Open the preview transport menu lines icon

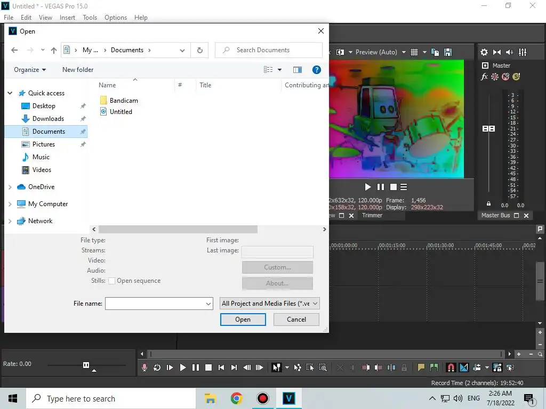(404, 187)
